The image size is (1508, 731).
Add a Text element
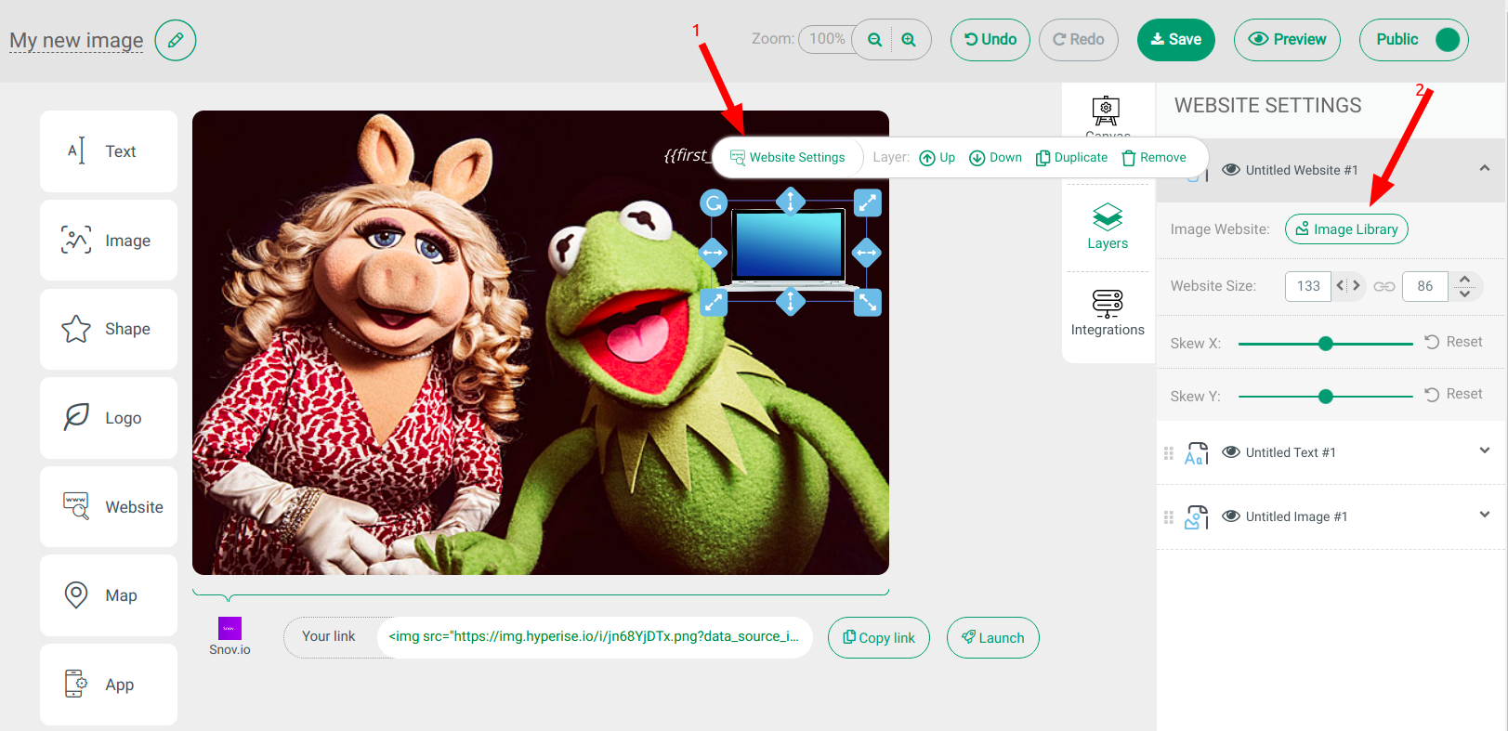point(109,151)
